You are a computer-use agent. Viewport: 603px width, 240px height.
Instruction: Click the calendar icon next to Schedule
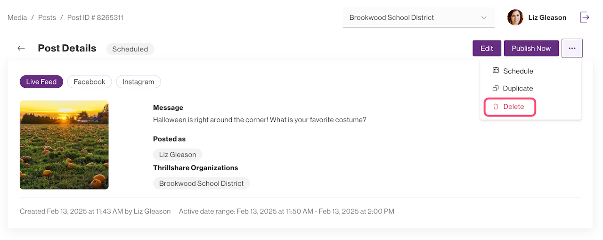(x=496, y=71)
